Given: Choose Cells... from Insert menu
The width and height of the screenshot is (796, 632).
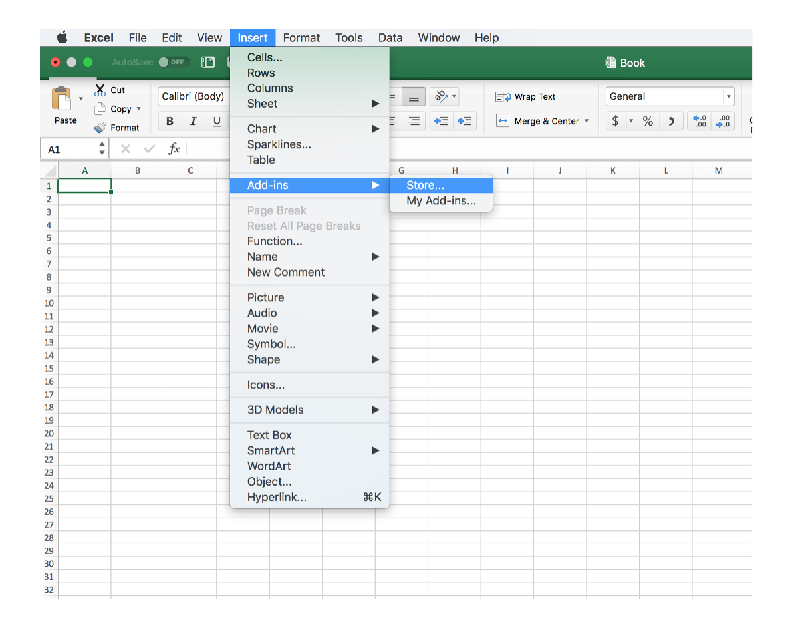Looking at the screenshot, I should pyautogui.click(x=310, y=57).
